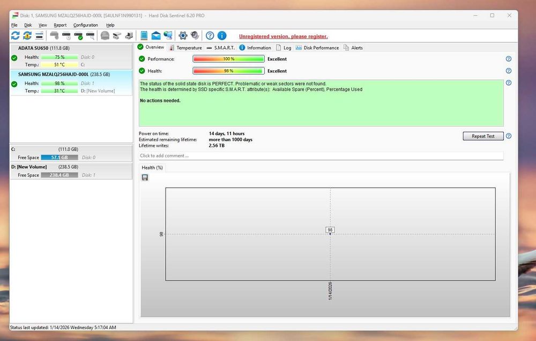The width and height of the screenshot is (536, 341).
Task: Click the 98 data point on health graph
Action: 330,234
